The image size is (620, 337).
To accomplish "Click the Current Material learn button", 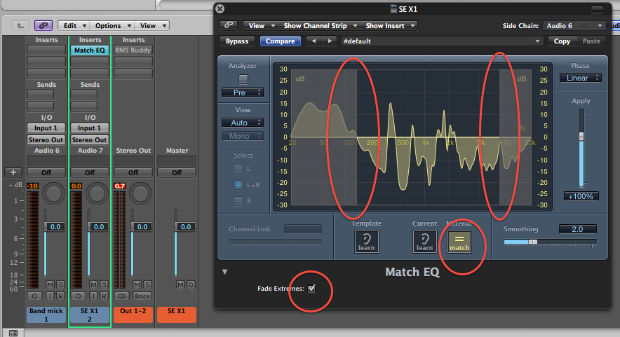I will coord(424,242).
